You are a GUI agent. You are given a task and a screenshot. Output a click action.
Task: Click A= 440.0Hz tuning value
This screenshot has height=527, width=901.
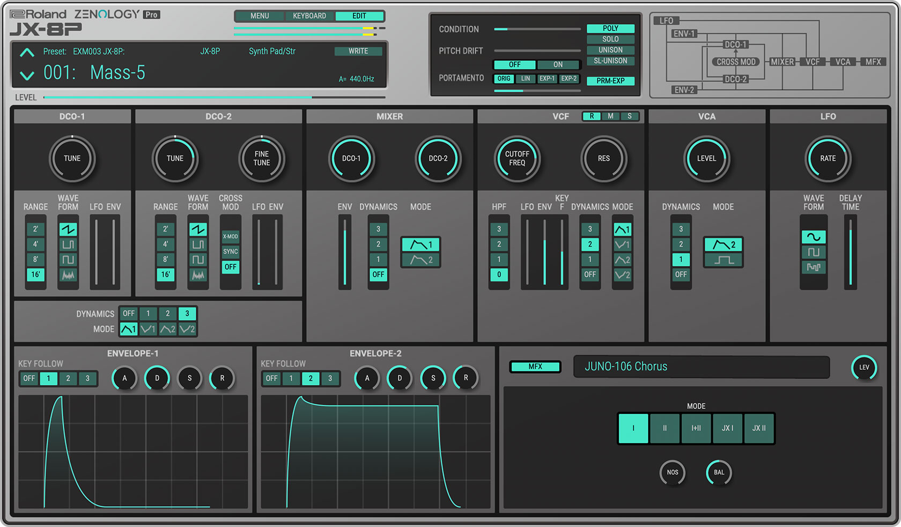click(356, 79)
